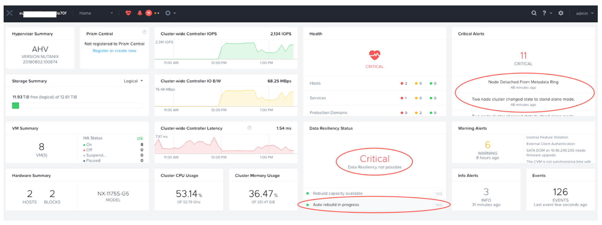This screenshot has width=602, height=225.
Task: Open SATA DOM firmware upgrade warning
Action: (556, 153)
